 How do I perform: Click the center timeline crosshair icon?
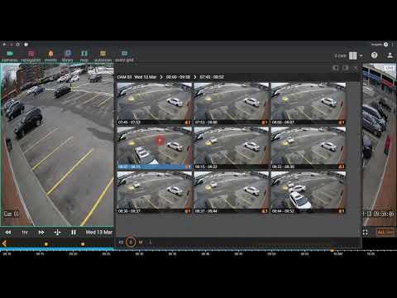[x=57, y=233]
